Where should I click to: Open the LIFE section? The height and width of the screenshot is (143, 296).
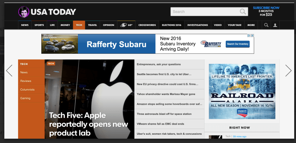[x=52, y=25]
